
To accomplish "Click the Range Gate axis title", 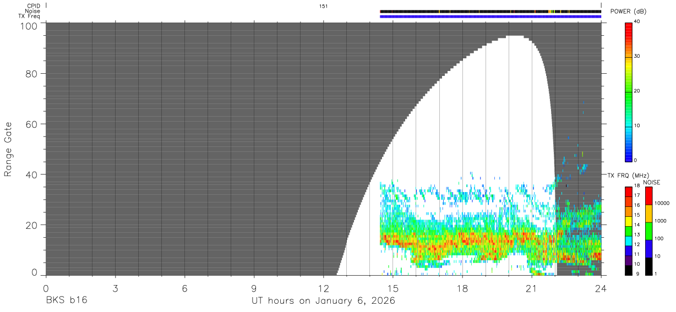I will [x=8, y=149].
